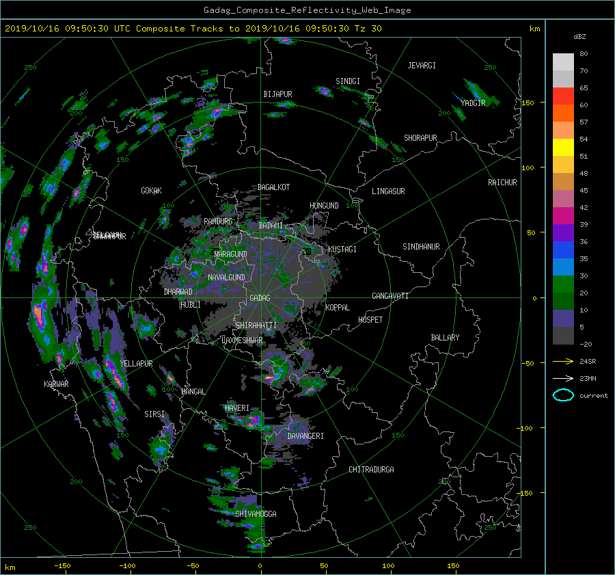Click the BAGALKOT city label
The image size is (615, 575).
(273, 187)
